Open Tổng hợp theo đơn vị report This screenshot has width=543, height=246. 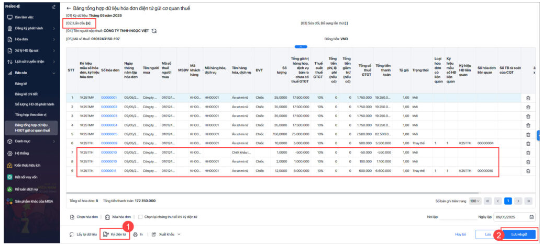pyautogui.click(x=31, y=114)
